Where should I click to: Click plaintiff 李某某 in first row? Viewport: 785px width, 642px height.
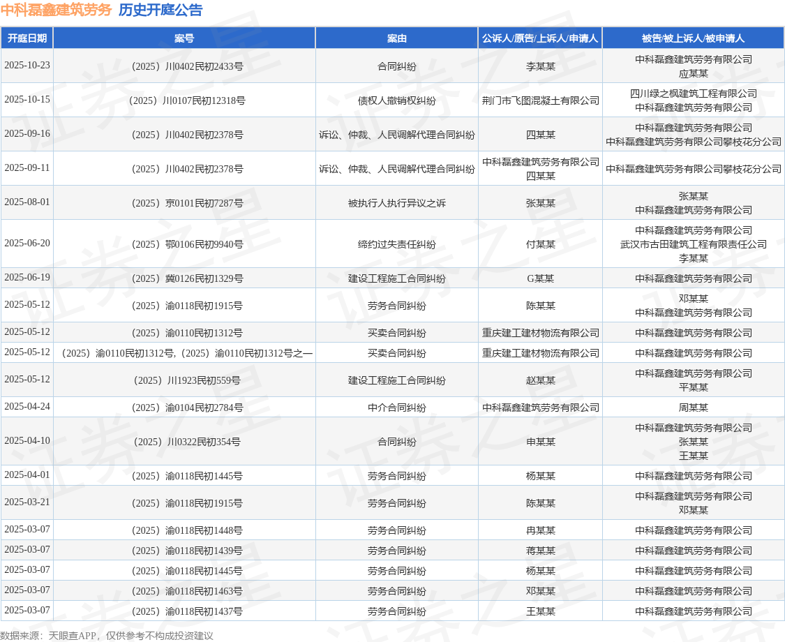[x=540, y=66]
